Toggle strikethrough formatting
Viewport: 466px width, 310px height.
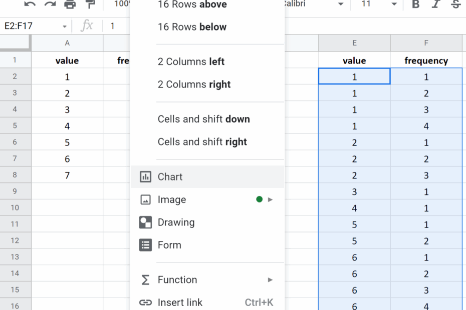[455, 4]
